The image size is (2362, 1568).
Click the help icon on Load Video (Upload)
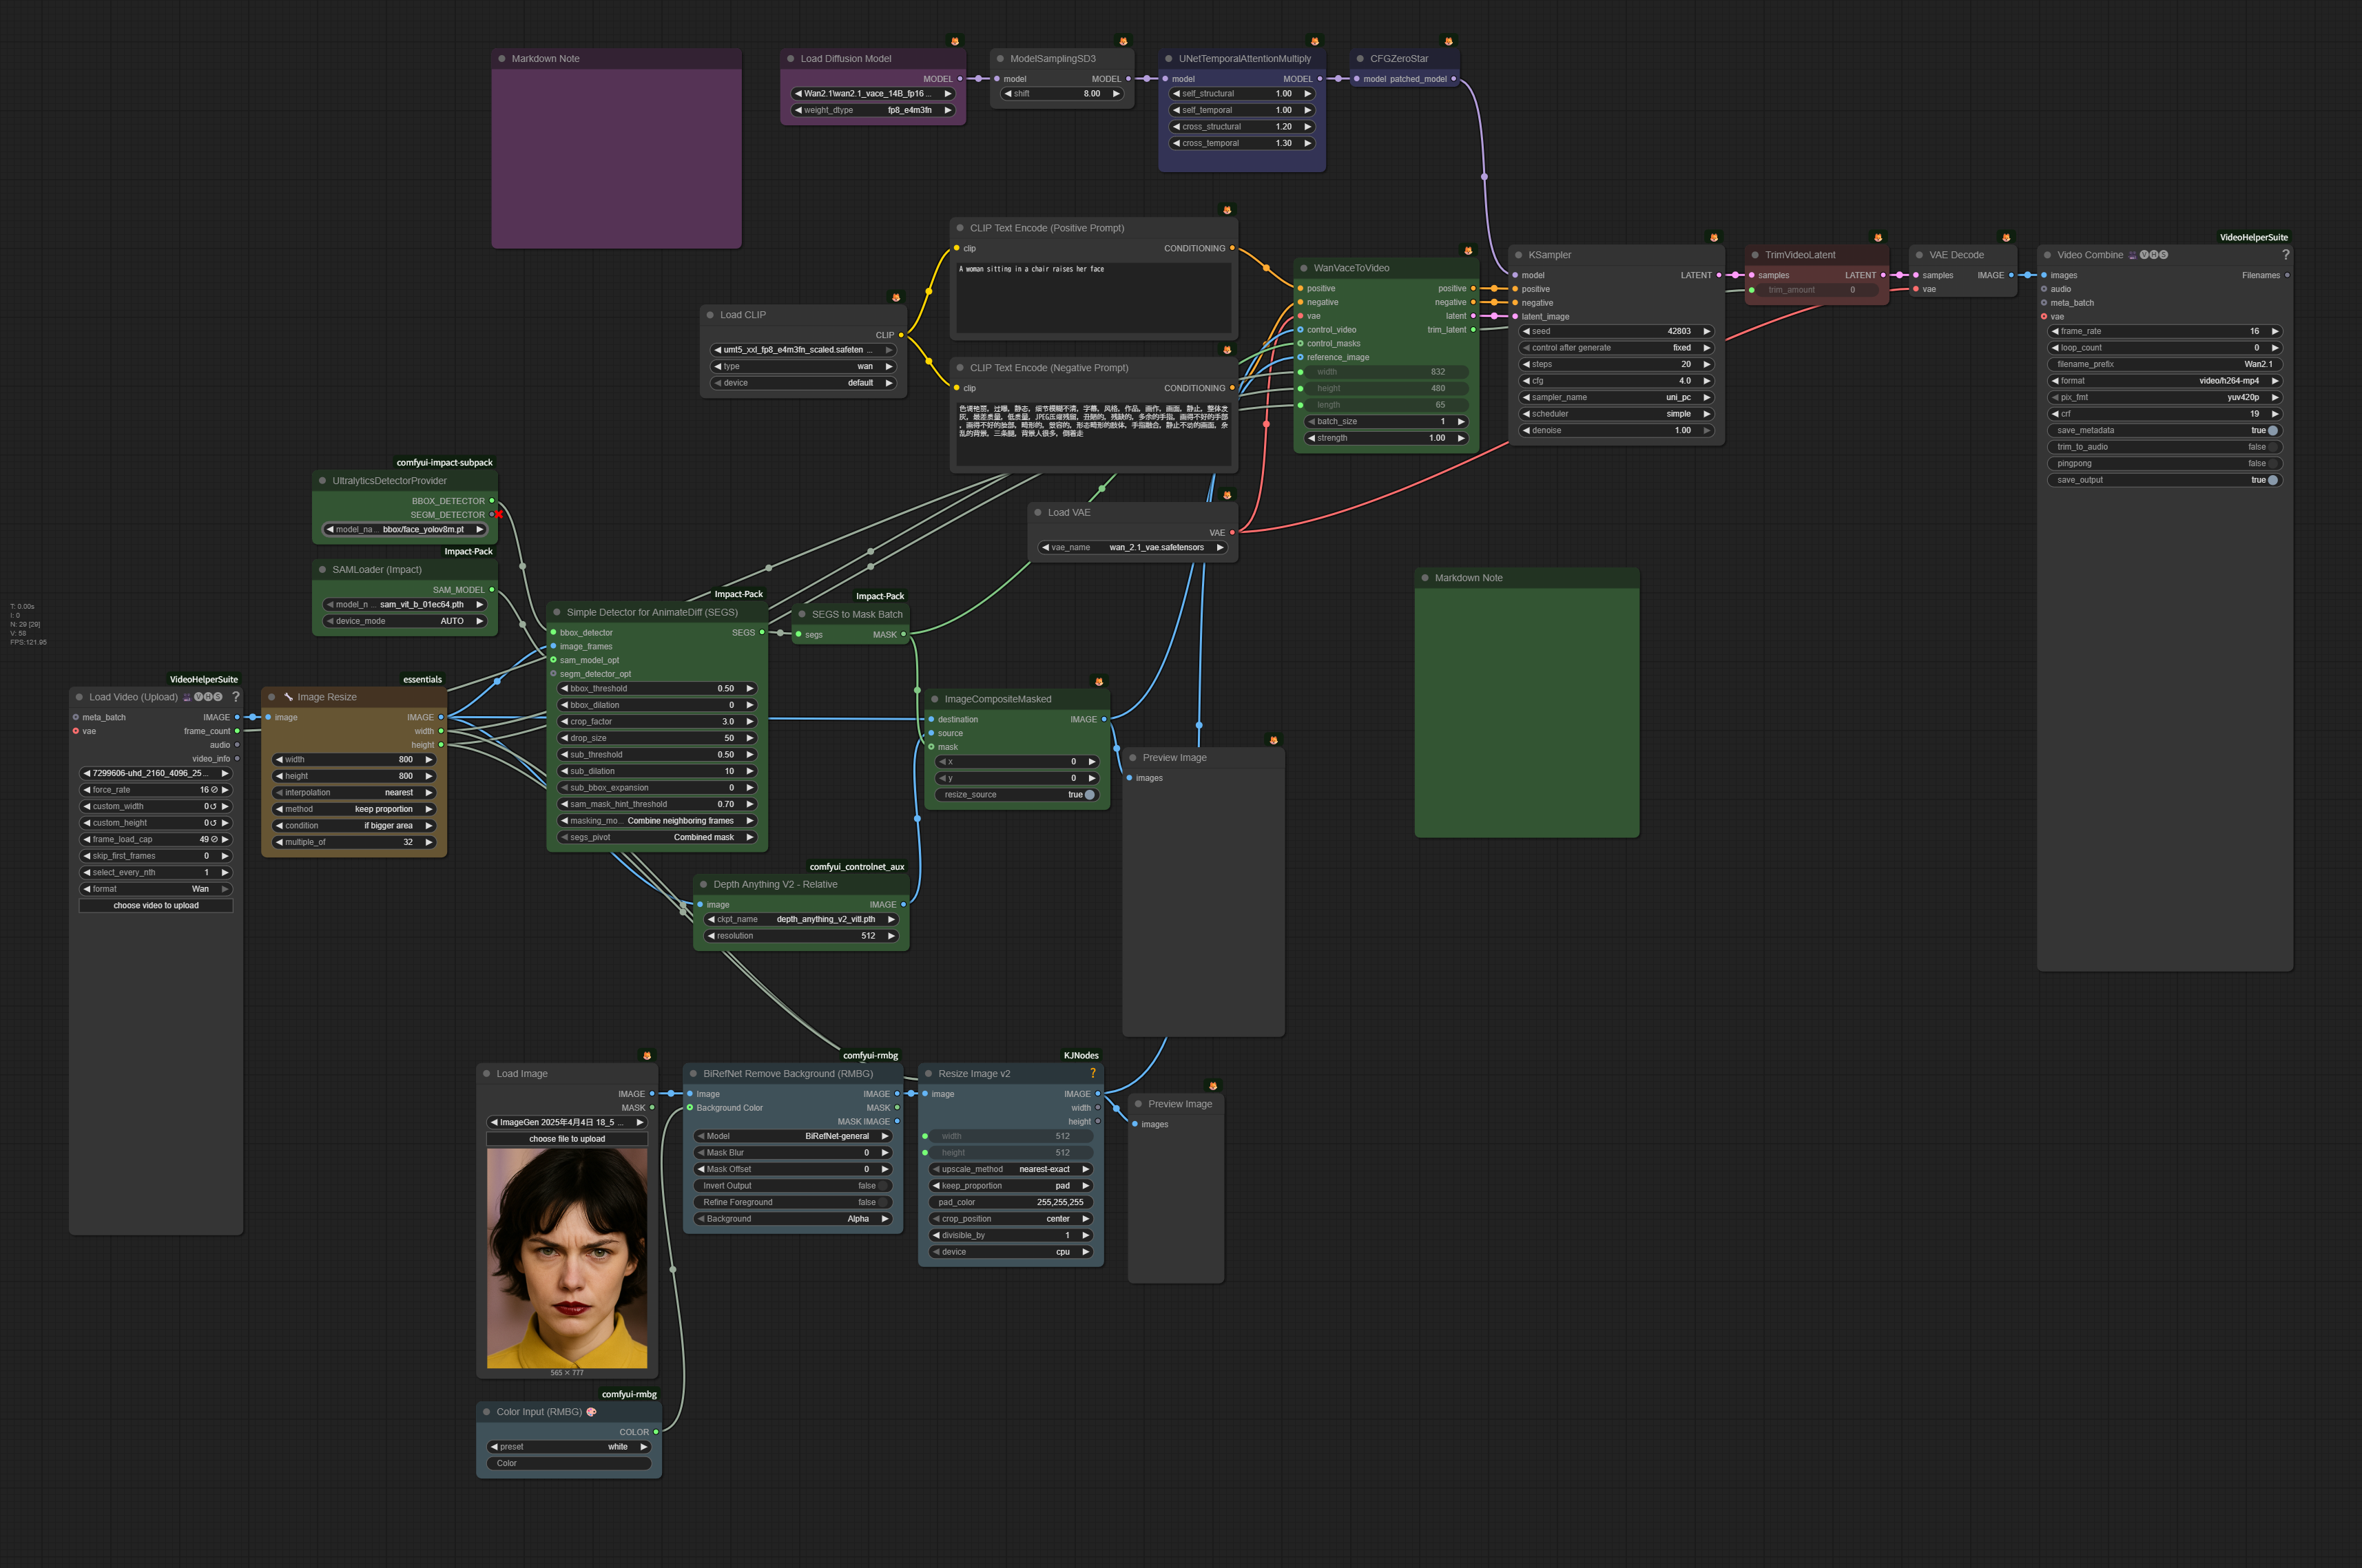[236, 697]
